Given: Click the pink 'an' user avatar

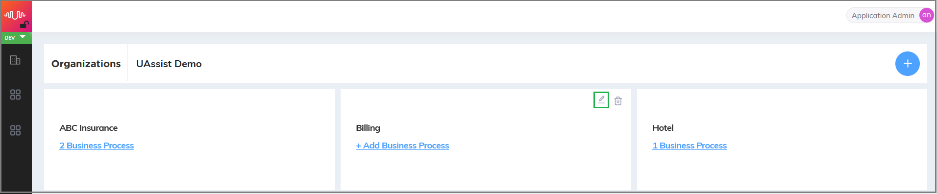Looking at the screenshot, I should pos(926,15).
